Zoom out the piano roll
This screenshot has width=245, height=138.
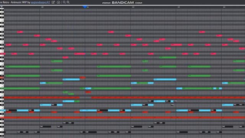[x=64, y=2]
